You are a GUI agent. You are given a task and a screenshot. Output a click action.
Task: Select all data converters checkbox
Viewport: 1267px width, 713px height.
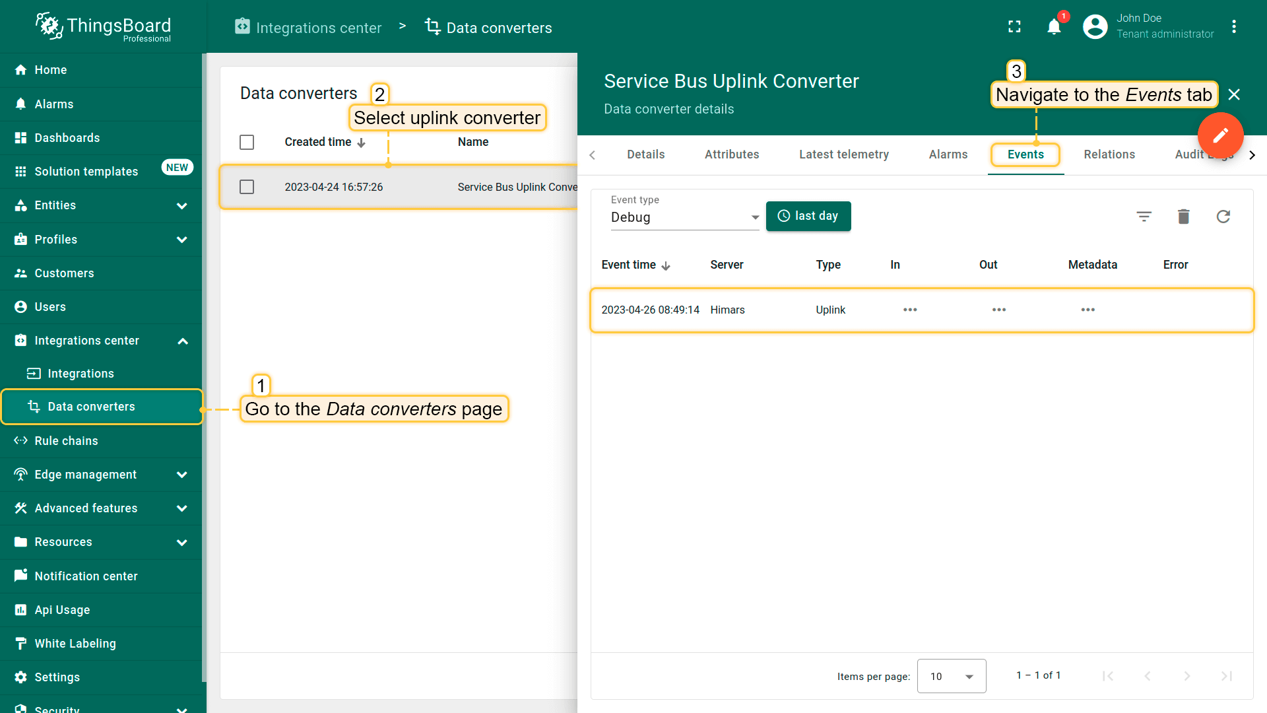coord(247,143)
